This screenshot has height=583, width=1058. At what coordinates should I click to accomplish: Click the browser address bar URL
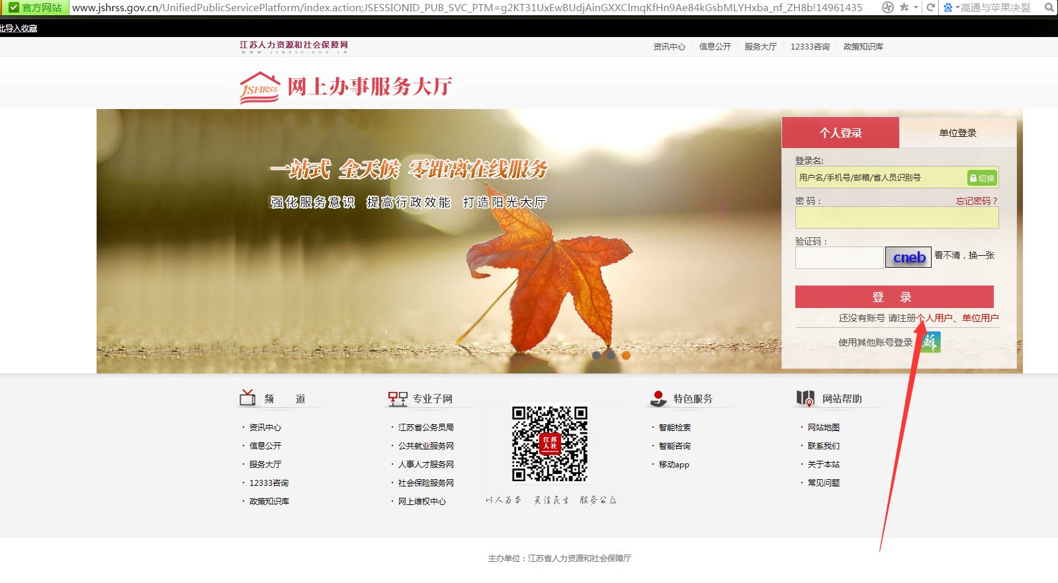point(467,7)
